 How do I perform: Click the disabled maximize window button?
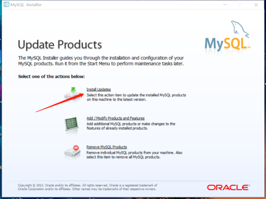(x=240, y=5)
